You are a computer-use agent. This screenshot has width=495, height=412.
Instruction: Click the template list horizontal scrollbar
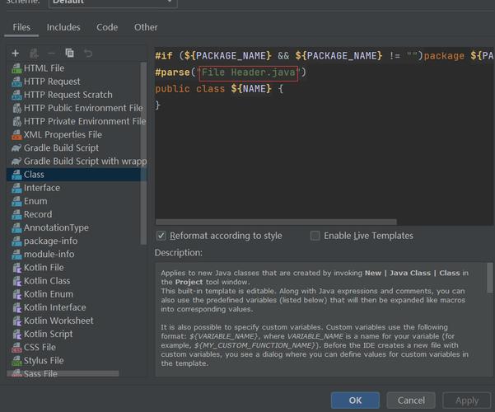click(x=63, y=373)
